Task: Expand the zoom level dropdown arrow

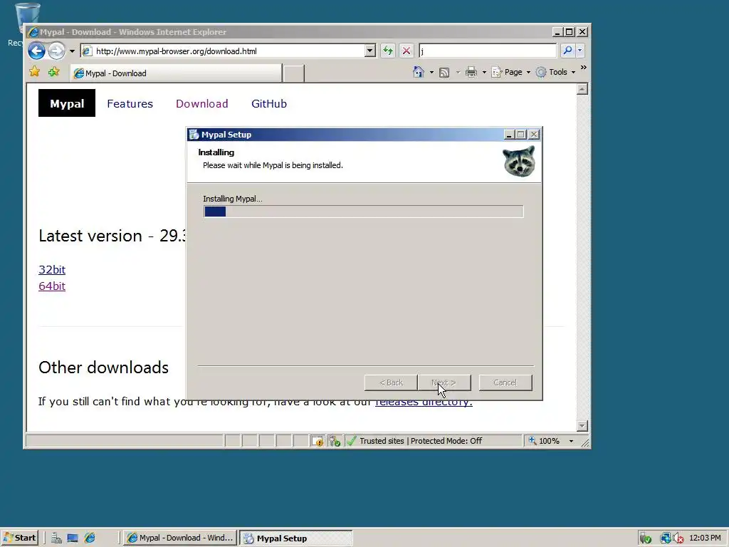Action: point(572,441)
